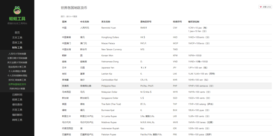Expand 日期时间 menu

[x=17, y=95]
